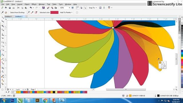
Task: Click the Publish to PDF icon
Action: (56, 8)
